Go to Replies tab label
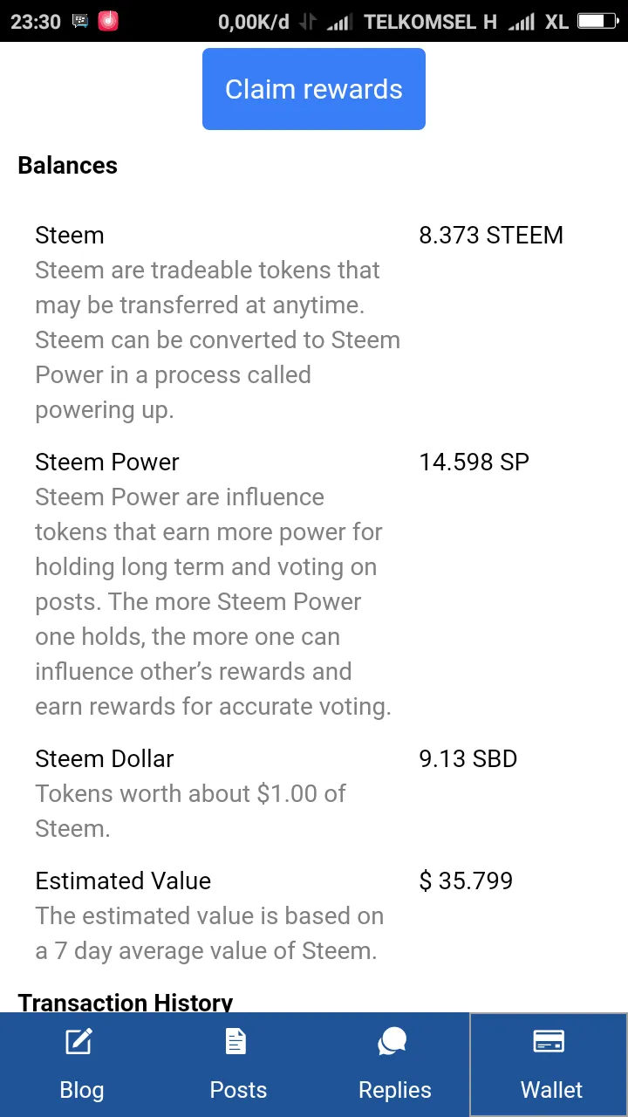This screenshot has height=1117, width=628. (x=395, y=1090)
